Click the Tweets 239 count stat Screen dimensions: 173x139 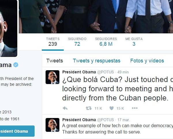[x=53, y=42]
